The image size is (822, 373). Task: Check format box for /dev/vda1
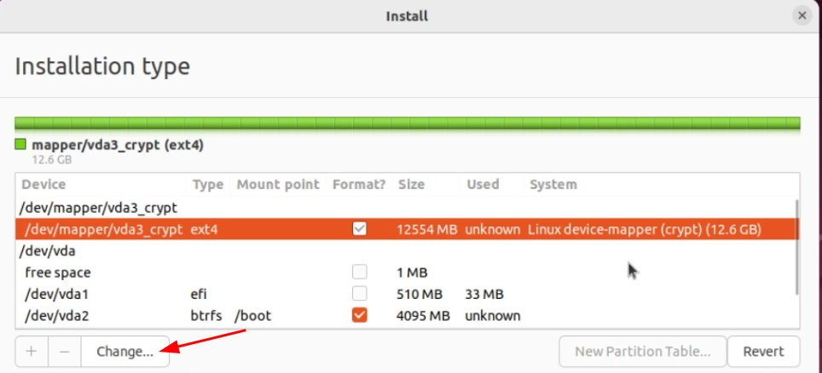pyautogui.click(x=360, y=293)
